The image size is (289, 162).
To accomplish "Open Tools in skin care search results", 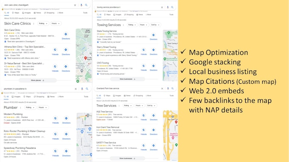I will 85,13.
